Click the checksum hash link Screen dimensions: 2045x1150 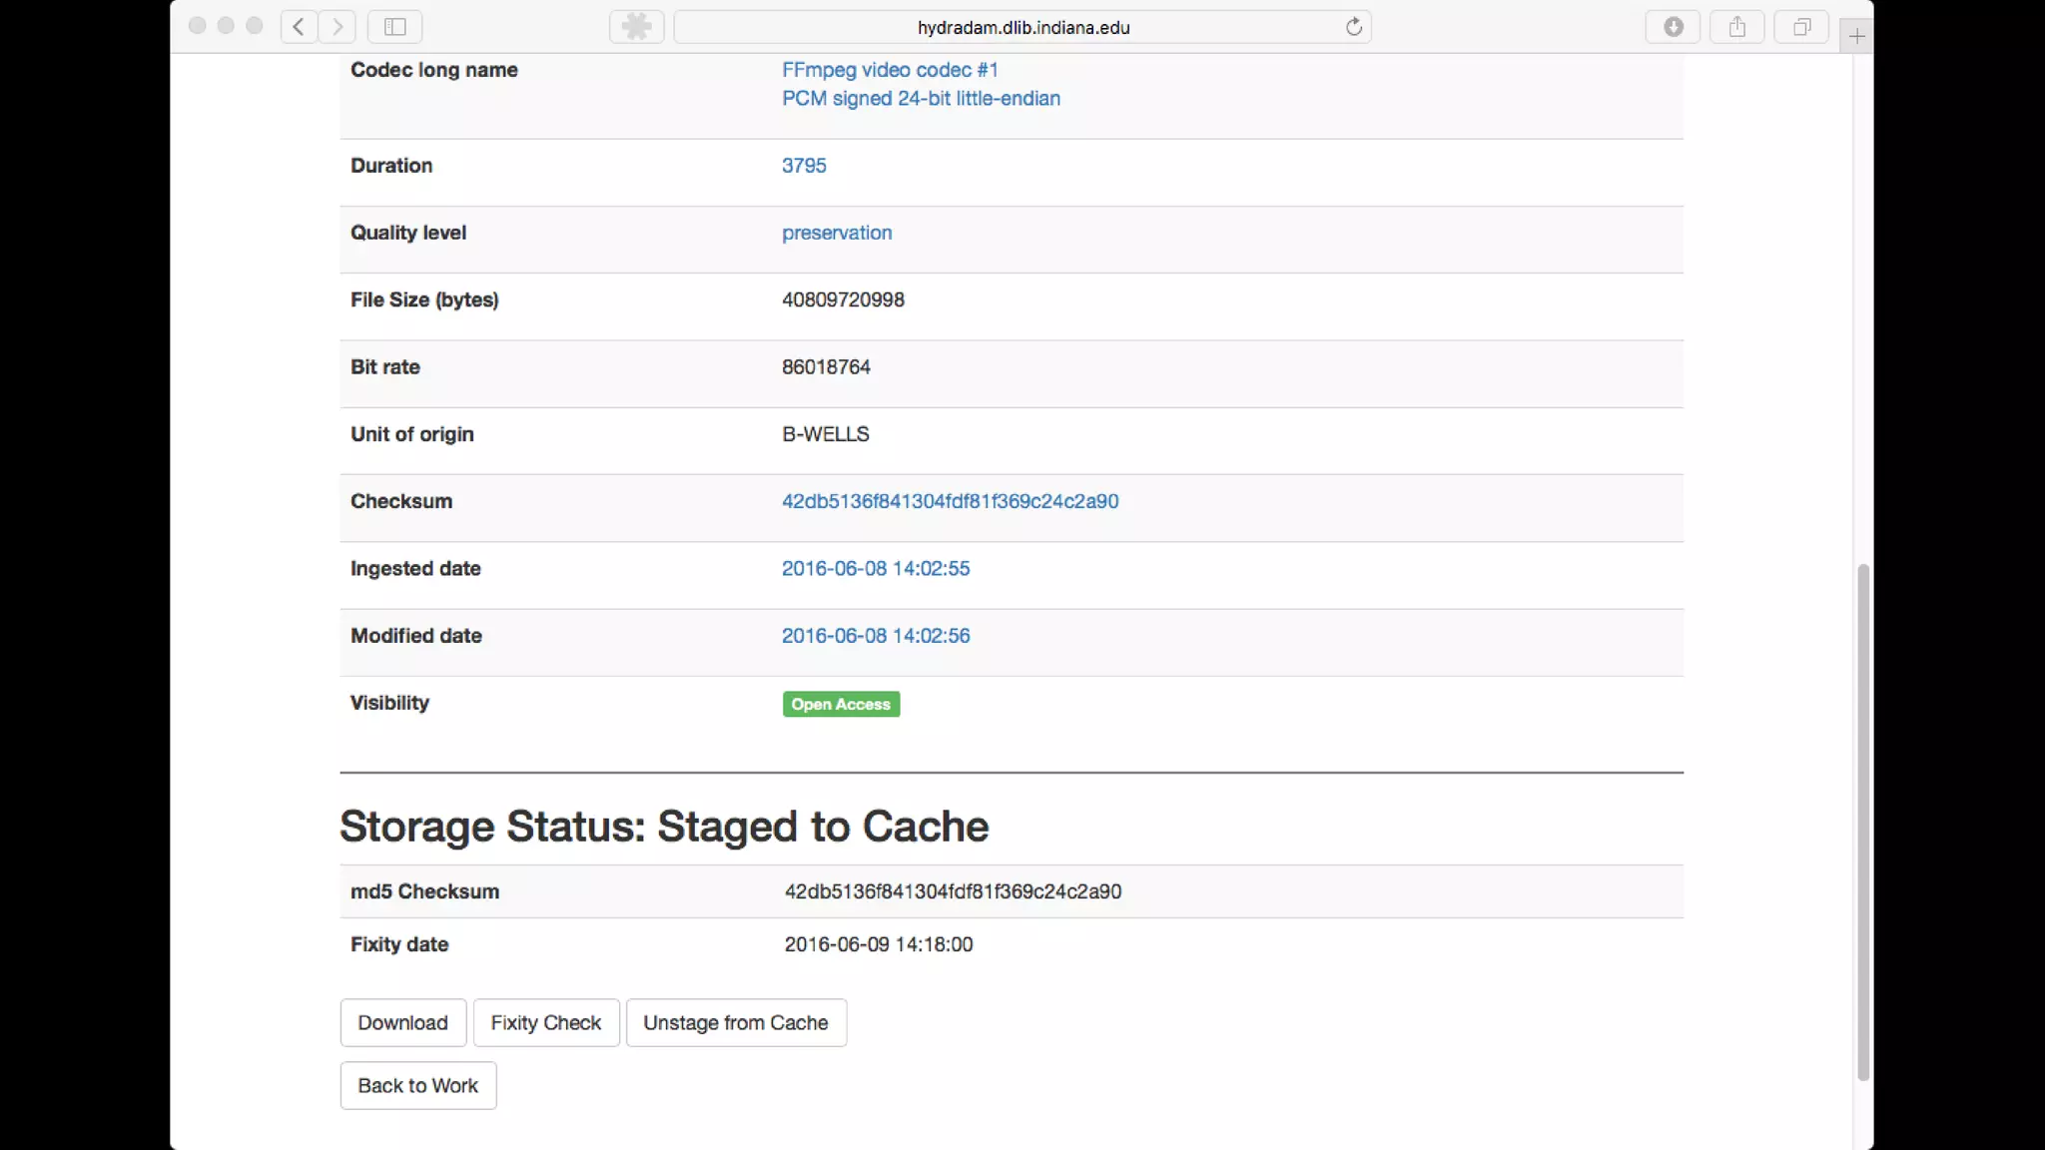(950, 501)
